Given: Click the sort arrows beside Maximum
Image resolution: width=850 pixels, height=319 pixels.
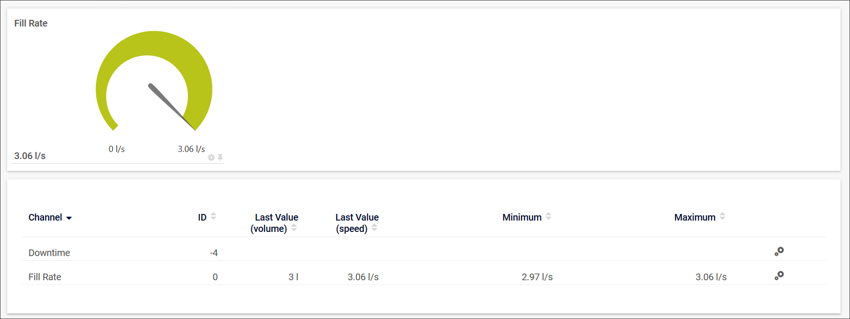Looking at the screenshot, I should pos(722,216).
